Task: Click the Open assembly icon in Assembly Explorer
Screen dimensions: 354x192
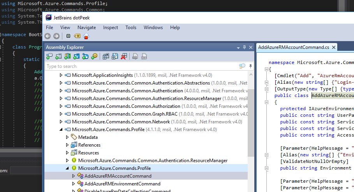Action: (x=49, y=56)
